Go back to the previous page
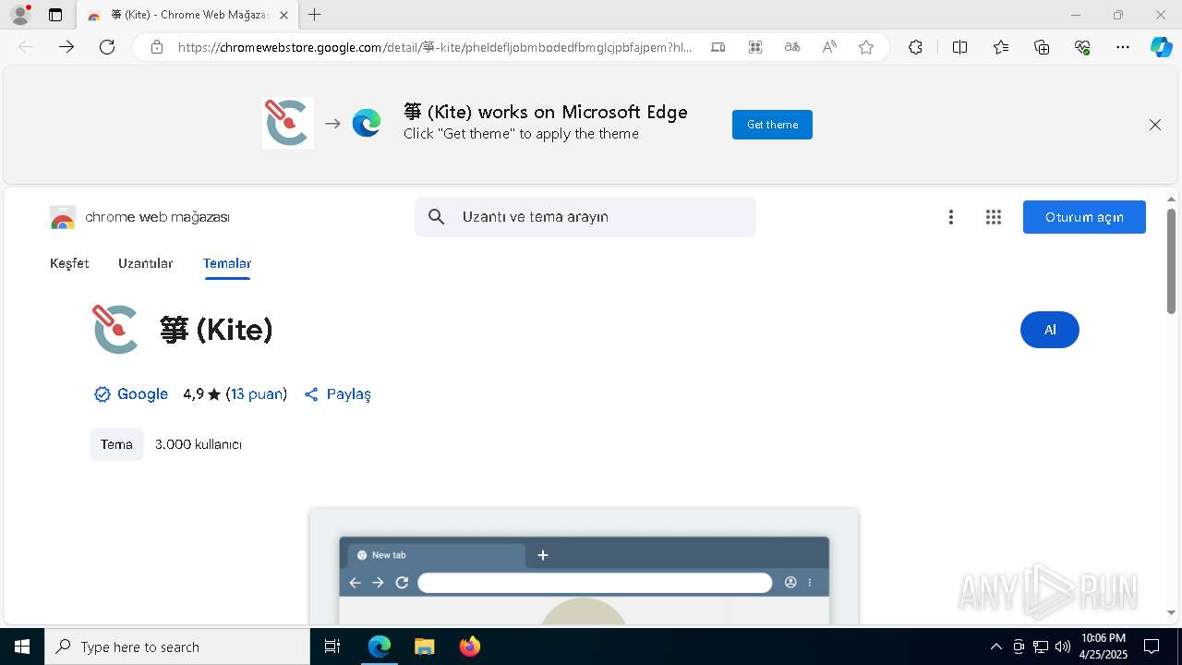1182x665 pixels. [26, 47]
